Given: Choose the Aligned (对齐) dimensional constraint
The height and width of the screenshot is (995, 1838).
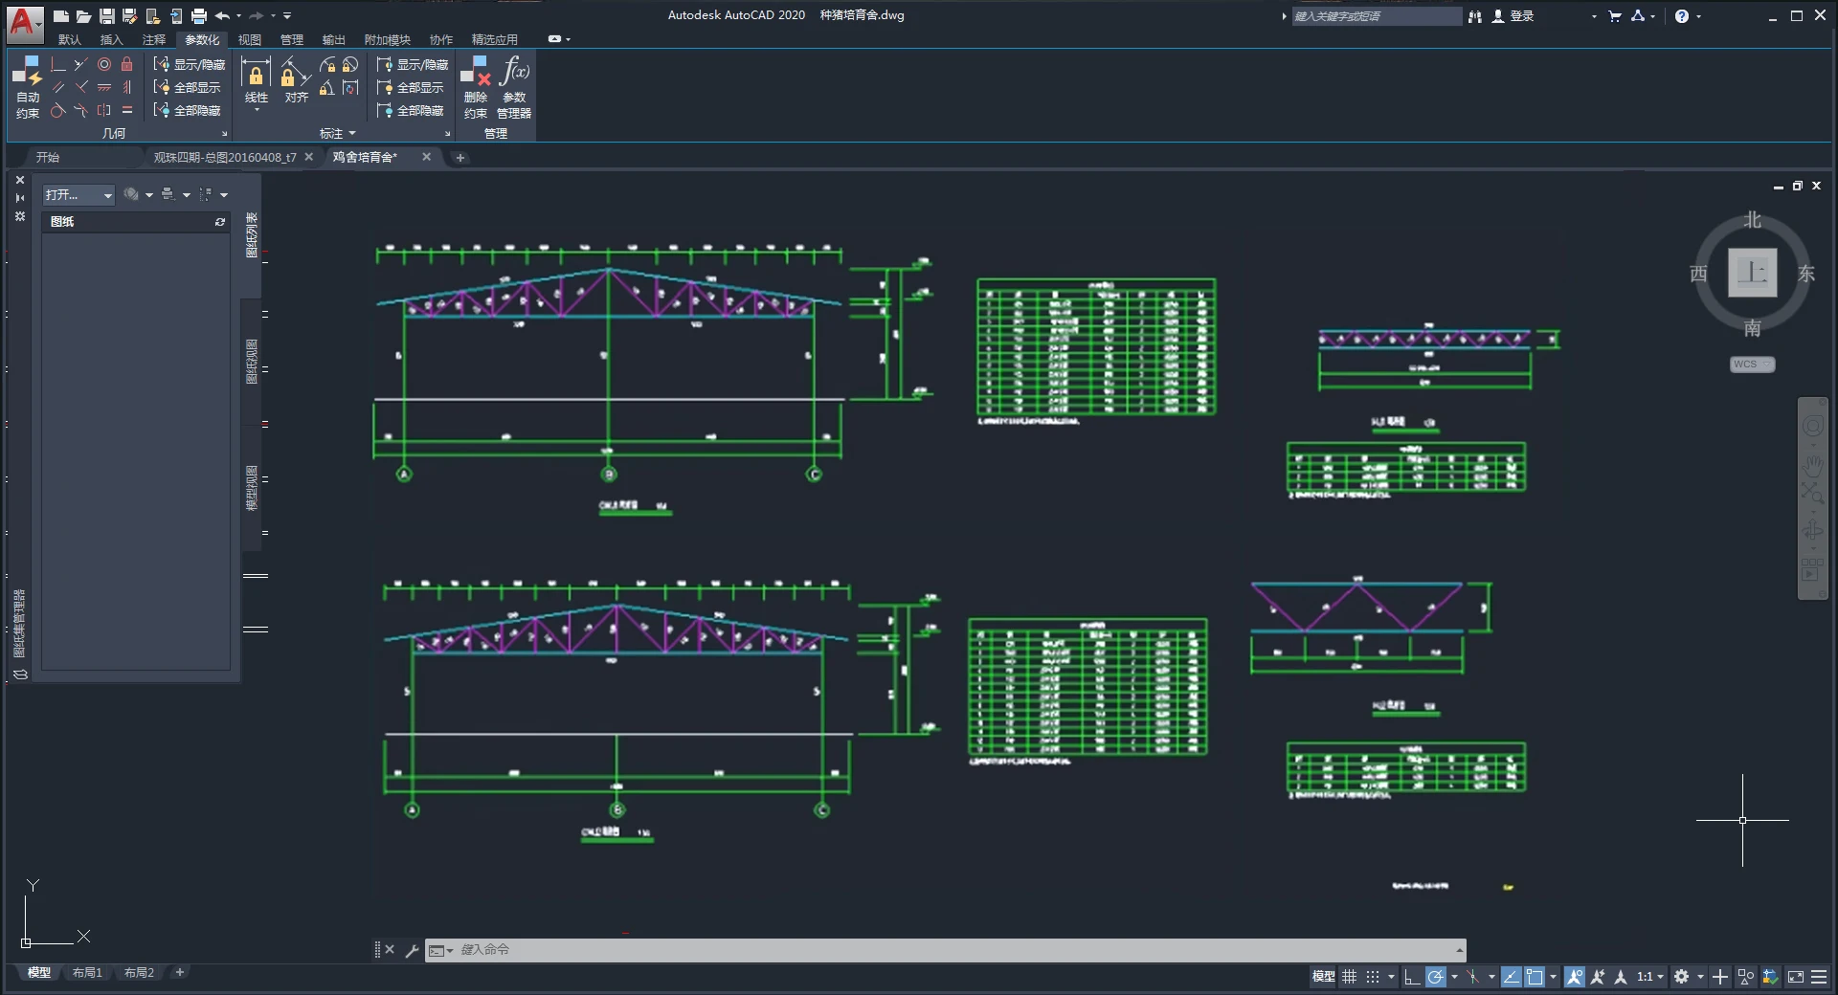Looking at the screenshot, I should (x=296, y=81).
